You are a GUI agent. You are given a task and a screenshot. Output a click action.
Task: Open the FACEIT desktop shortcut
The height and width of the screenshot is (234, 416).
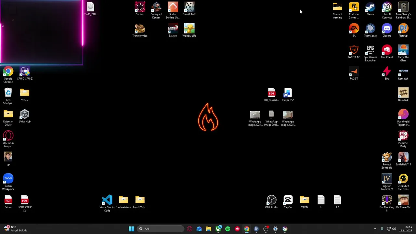click(354, 73)
